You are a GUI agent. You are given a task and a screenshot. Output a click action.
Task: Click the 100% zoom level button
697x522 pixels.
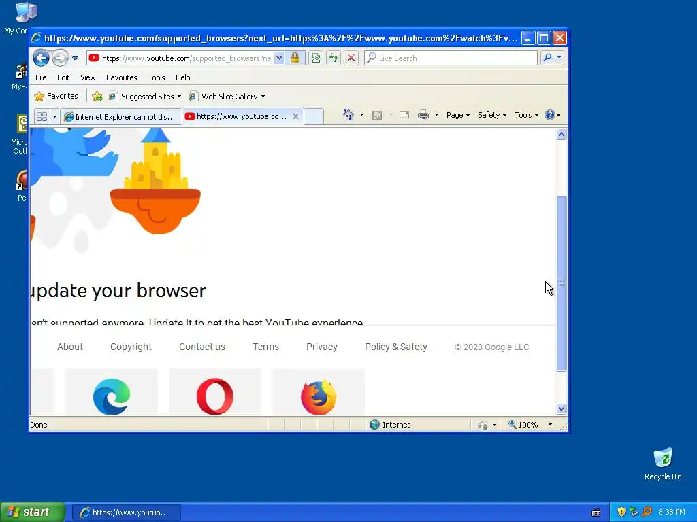point(523,425)
